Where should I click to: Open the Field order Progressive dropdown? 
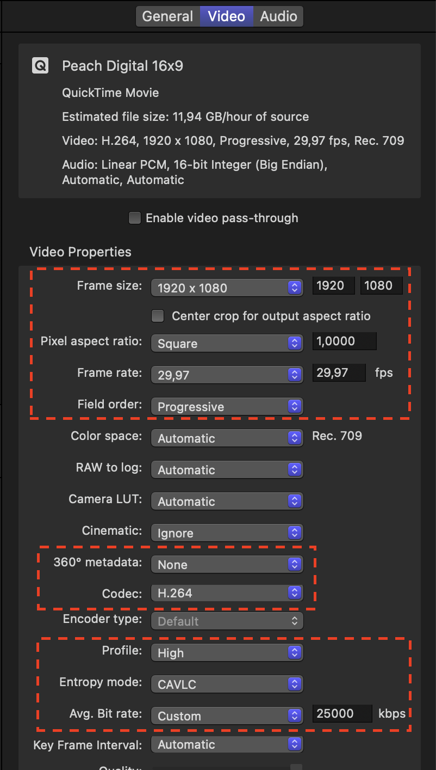(227, 407)
